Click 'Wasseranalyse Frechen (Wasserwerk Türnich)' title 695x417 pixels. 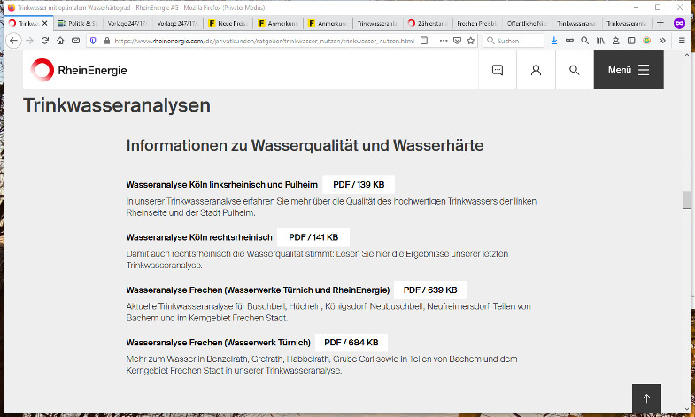click(x=218, y=343)
